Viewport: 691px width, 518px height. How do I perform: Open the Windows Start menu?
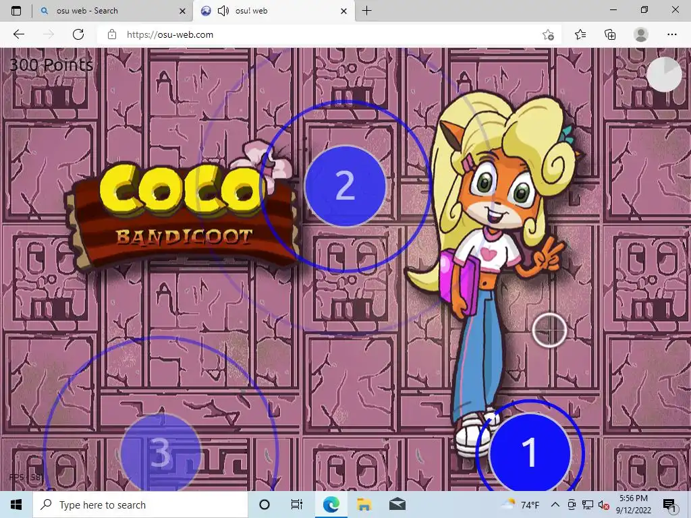pyautogui.click(x=16, y=505)
